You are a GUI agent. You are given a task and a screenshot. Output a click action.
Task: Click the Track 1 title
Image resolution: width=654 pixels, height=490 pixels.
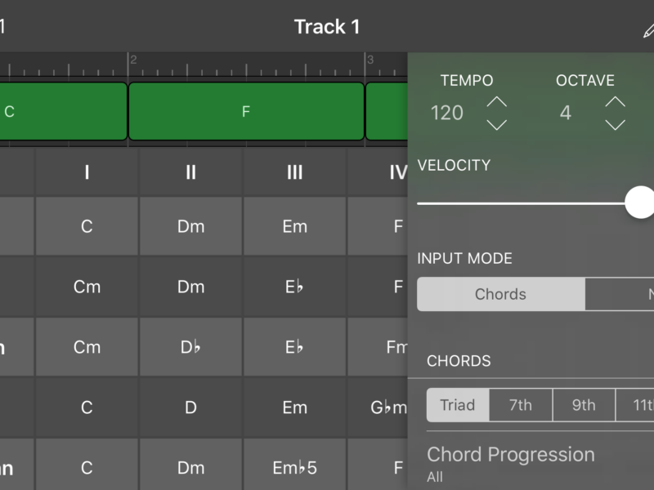327,27
